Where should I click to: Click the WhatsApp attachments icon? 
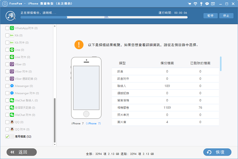click(12, 28)
